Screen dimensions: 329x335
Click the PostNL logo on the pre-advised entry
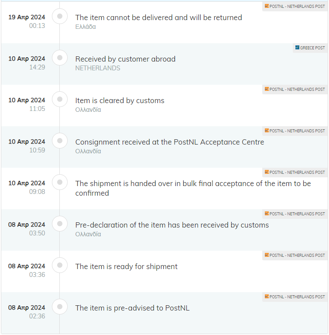click(x=267, y=296)
